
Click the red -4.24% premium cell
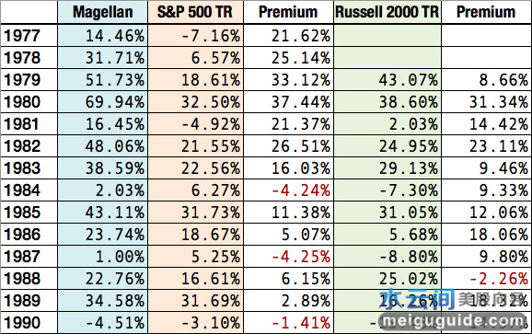pos(301,190)
